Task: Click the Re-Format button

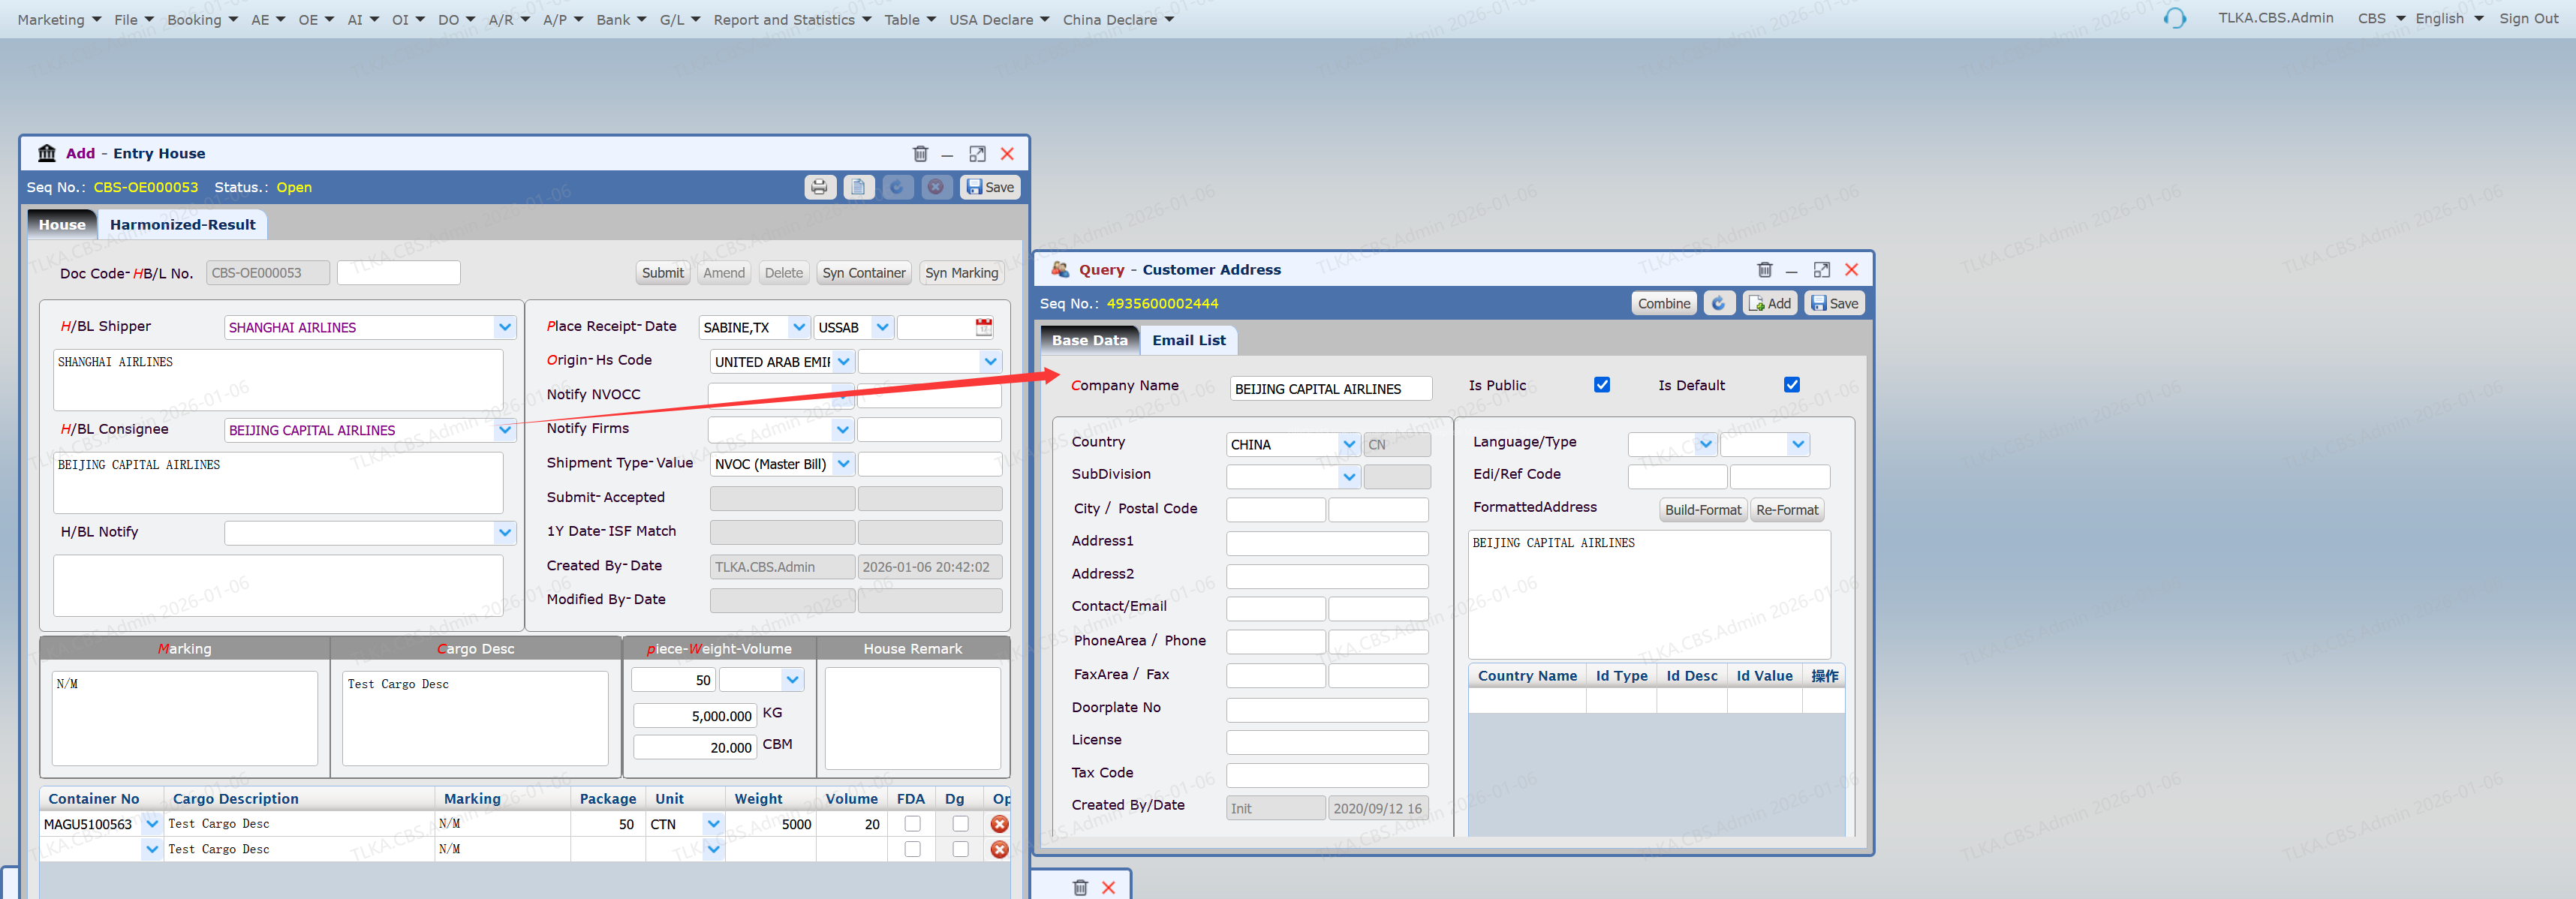Action: click(x=1787, y=510)
